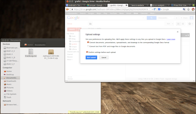Click the Google Drive search field
Screen dimensions: 196x114
tap(116, 18)
